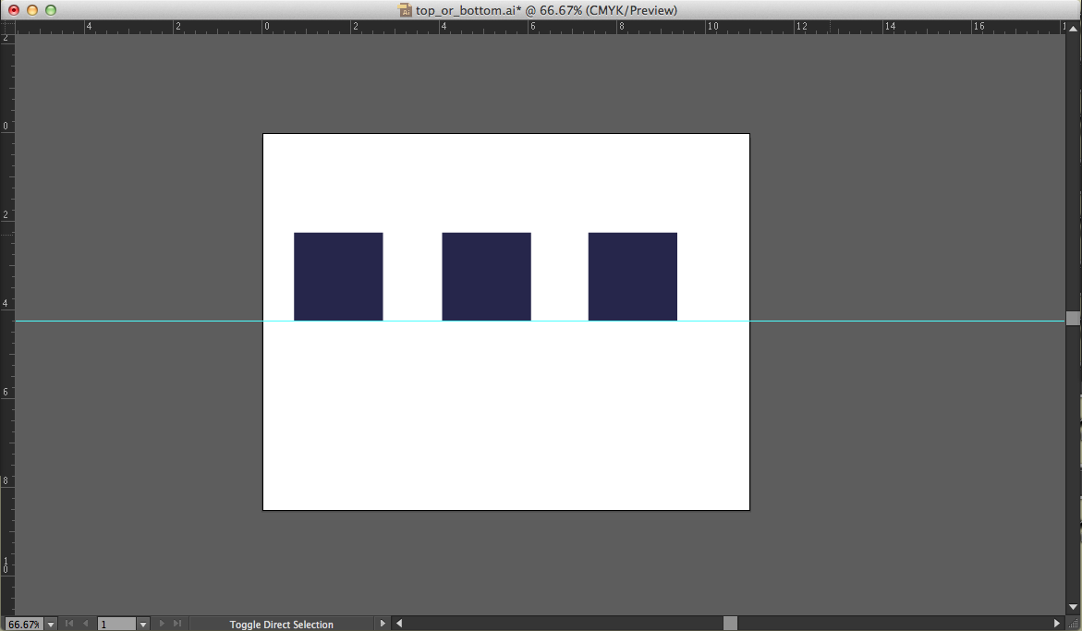Click the horizontal scrollbar thumb
Viewport: 1082px width, 631px height.
tap(730, 624)
